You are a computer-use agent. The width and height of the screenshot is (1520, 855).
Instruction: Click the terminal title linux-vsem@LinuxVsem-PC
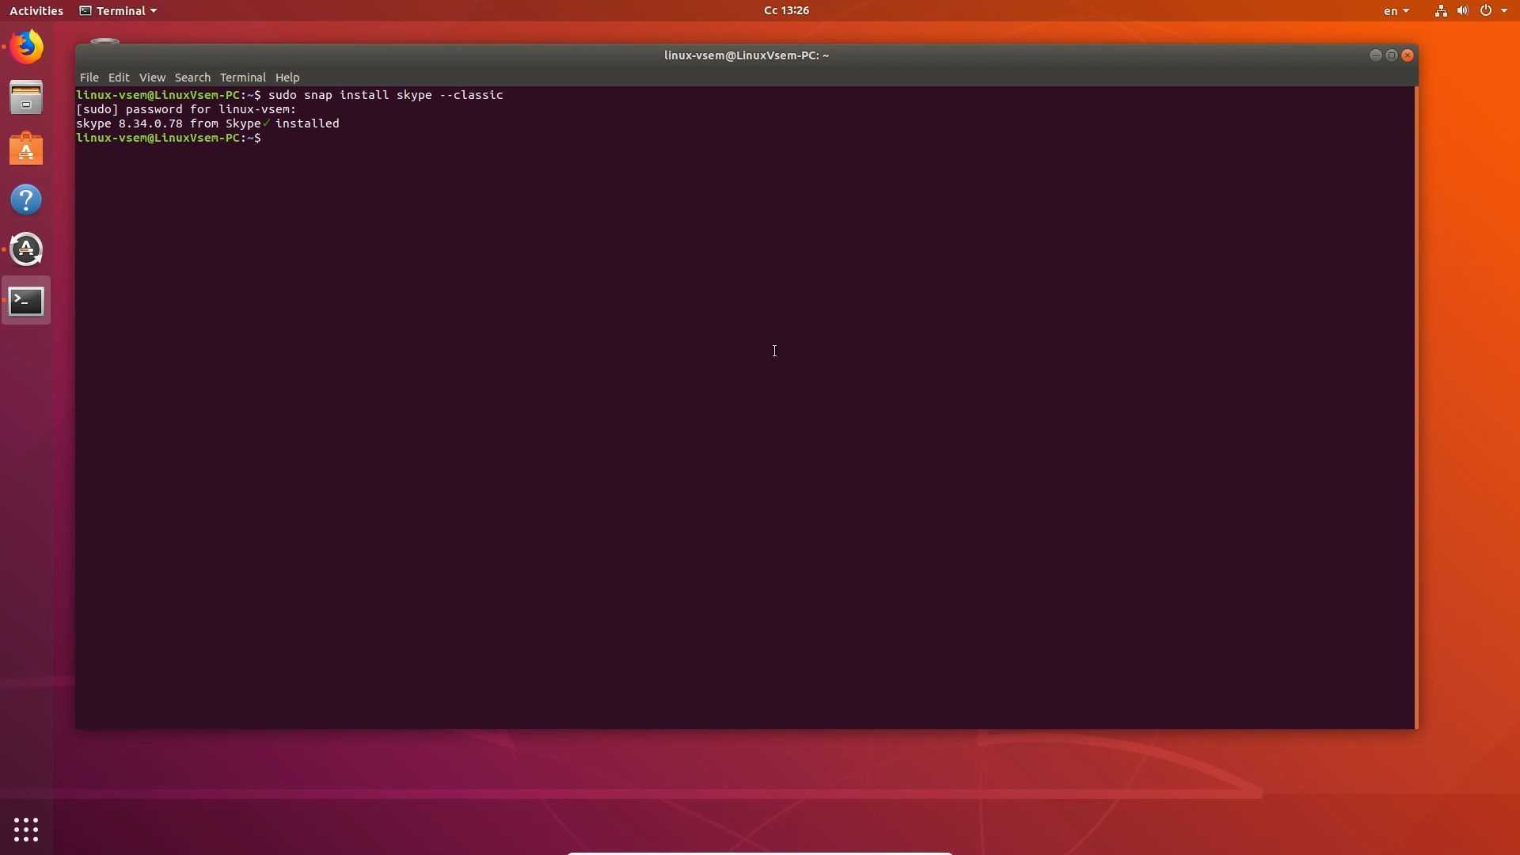click(x=746, y=55)
